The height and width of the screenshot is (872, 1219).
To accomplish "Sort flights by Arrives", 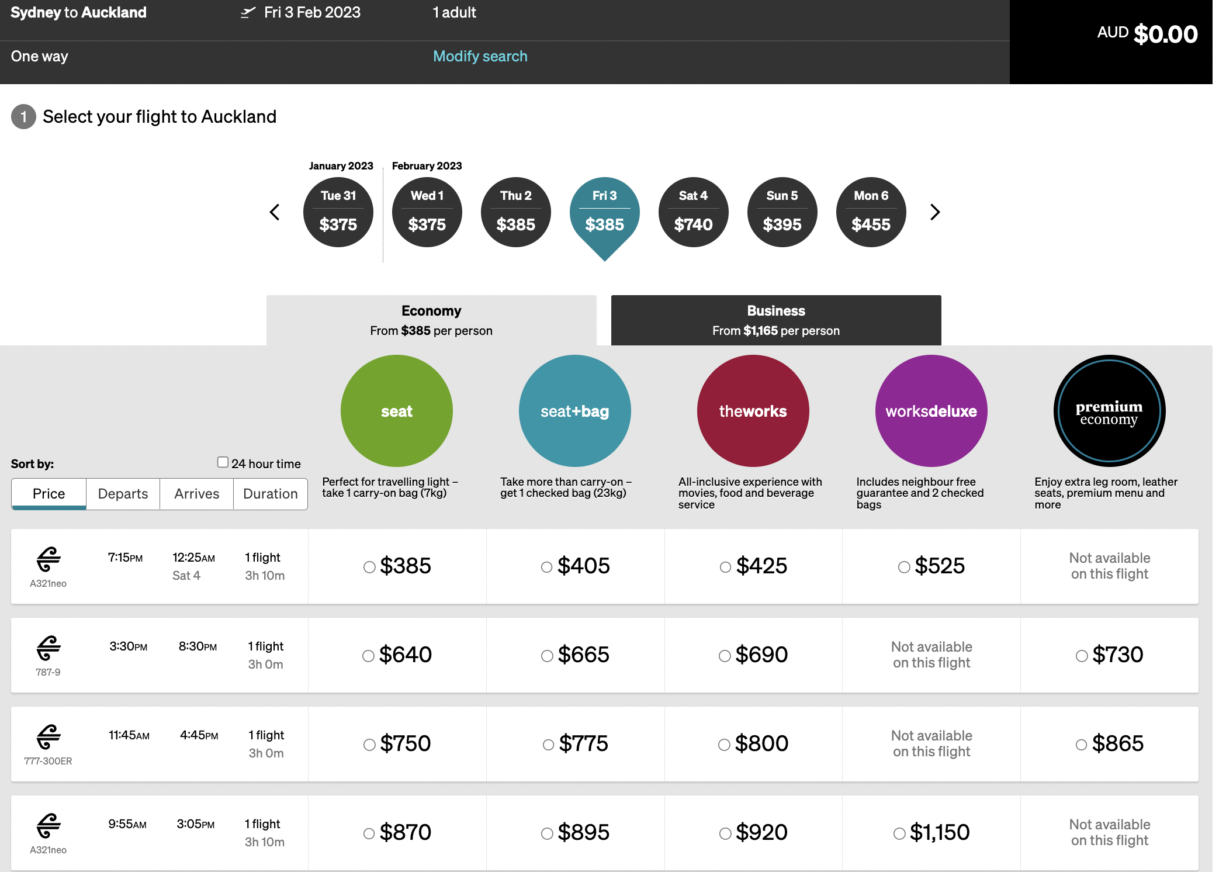I will [x=196, y=494].
